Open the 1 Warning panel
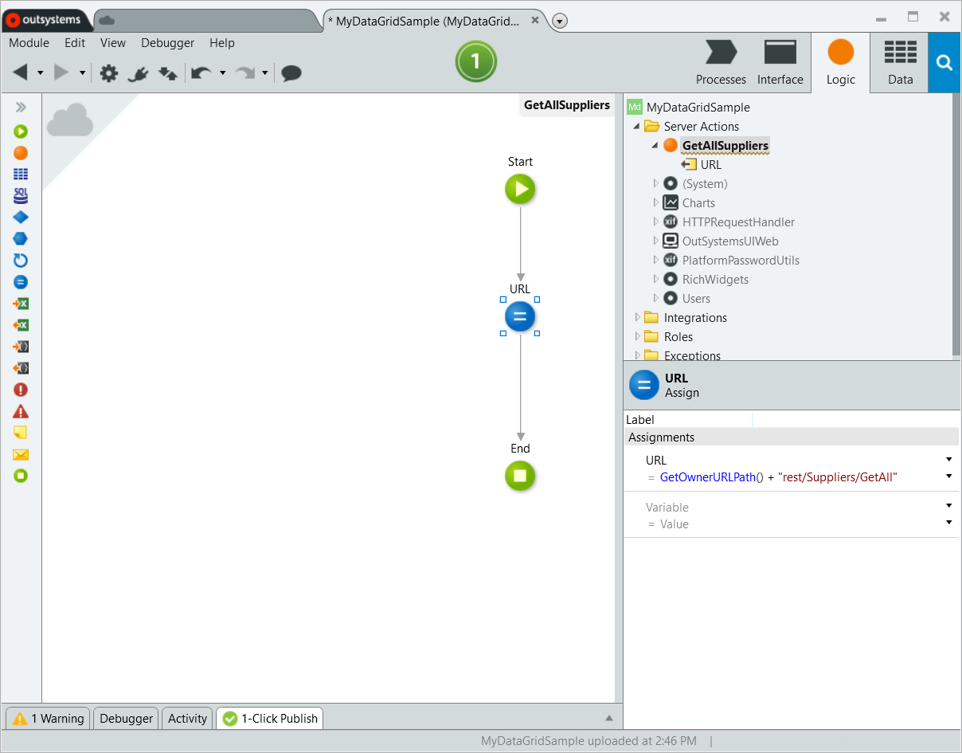Screen dimensions: 962x753 [x=47, y=718]
